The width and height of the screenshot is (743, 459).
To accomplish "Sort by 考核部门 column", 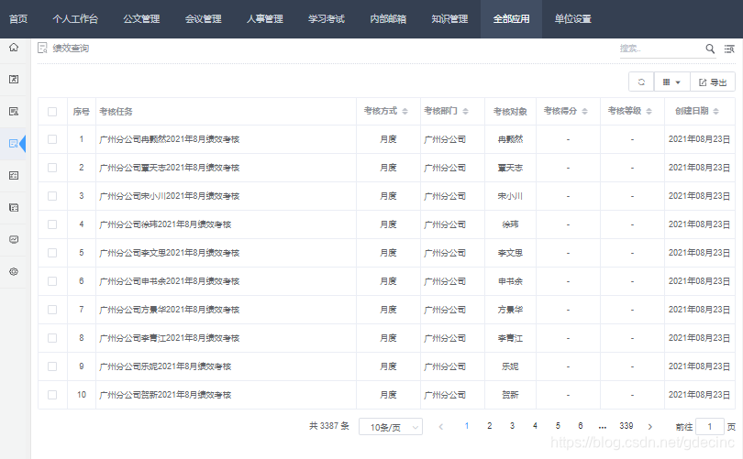I will (x=465, y=111).
